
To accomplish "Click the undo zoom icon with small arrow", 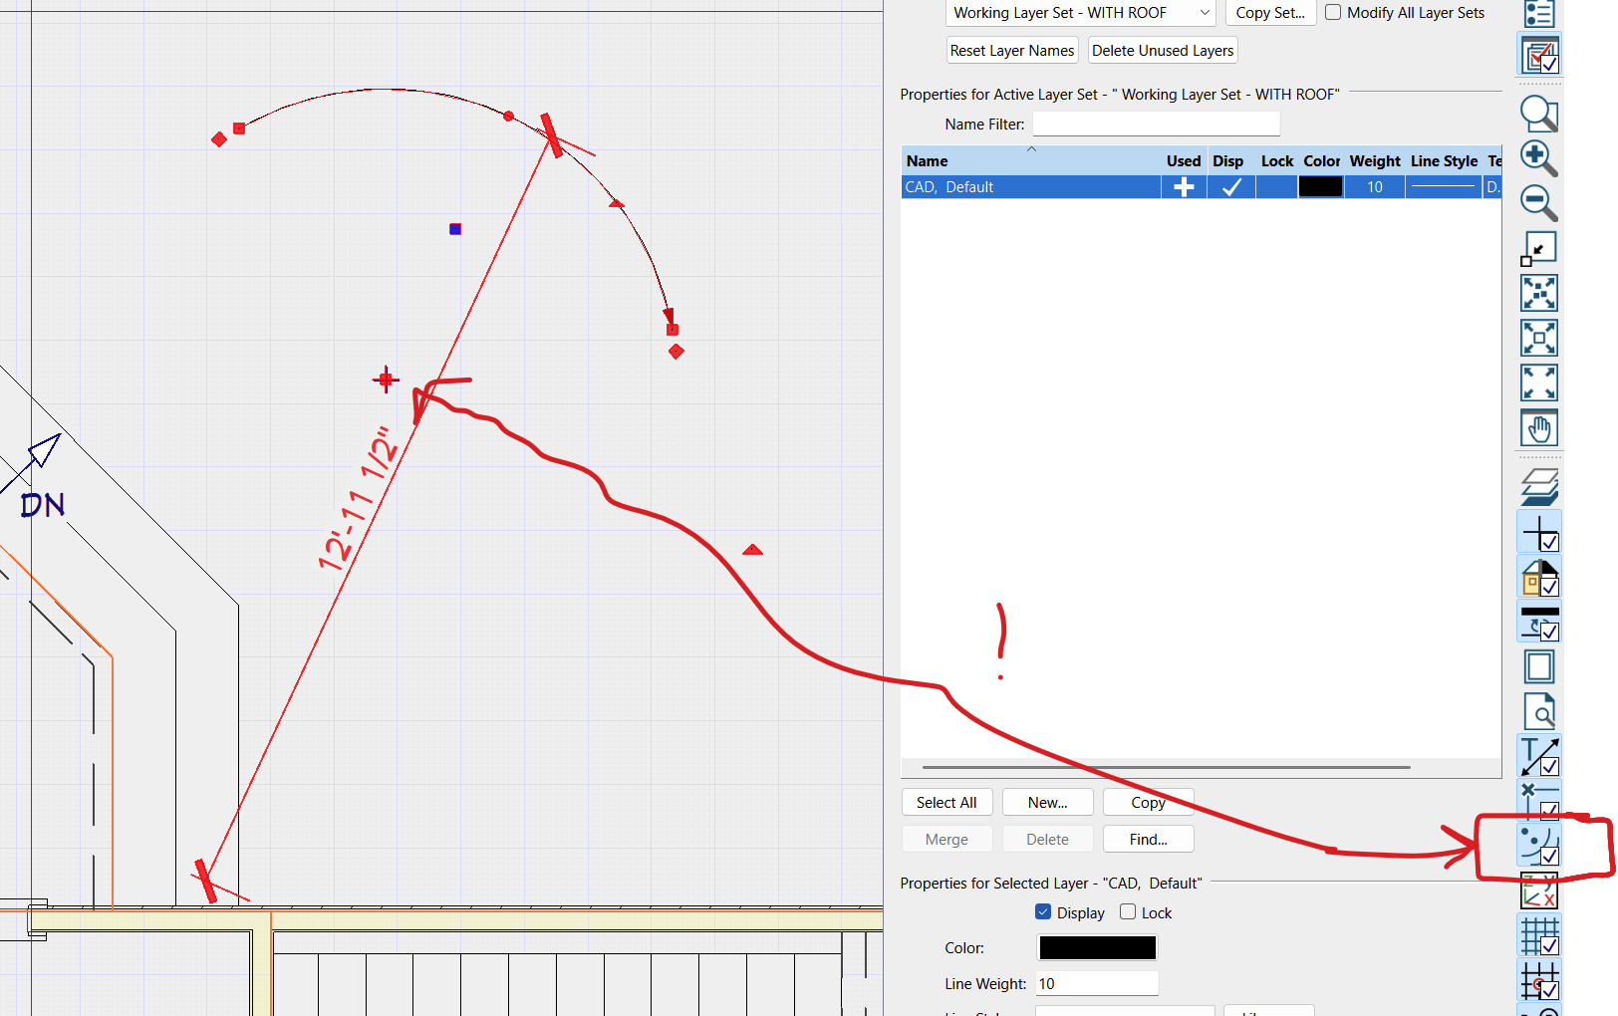I will tap(1538, 248).
